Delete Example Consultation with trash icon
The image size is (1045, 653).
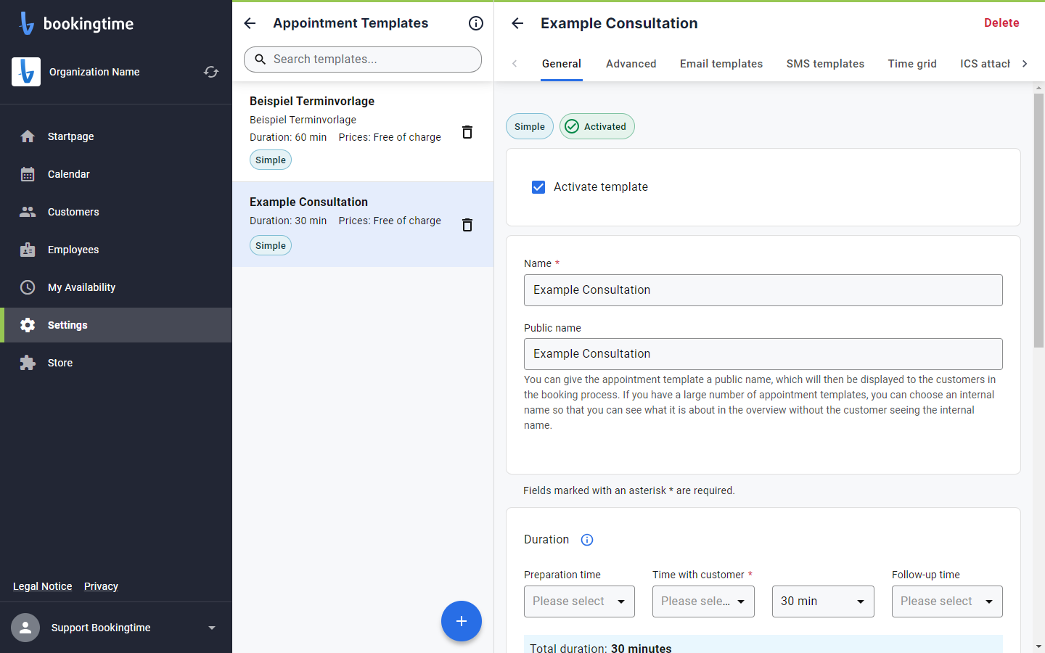coord(467,225)
